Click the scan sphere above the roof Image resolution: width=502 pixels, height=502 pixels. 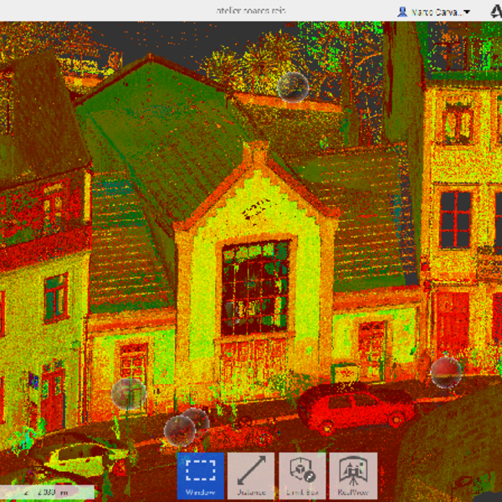point(293,86)
